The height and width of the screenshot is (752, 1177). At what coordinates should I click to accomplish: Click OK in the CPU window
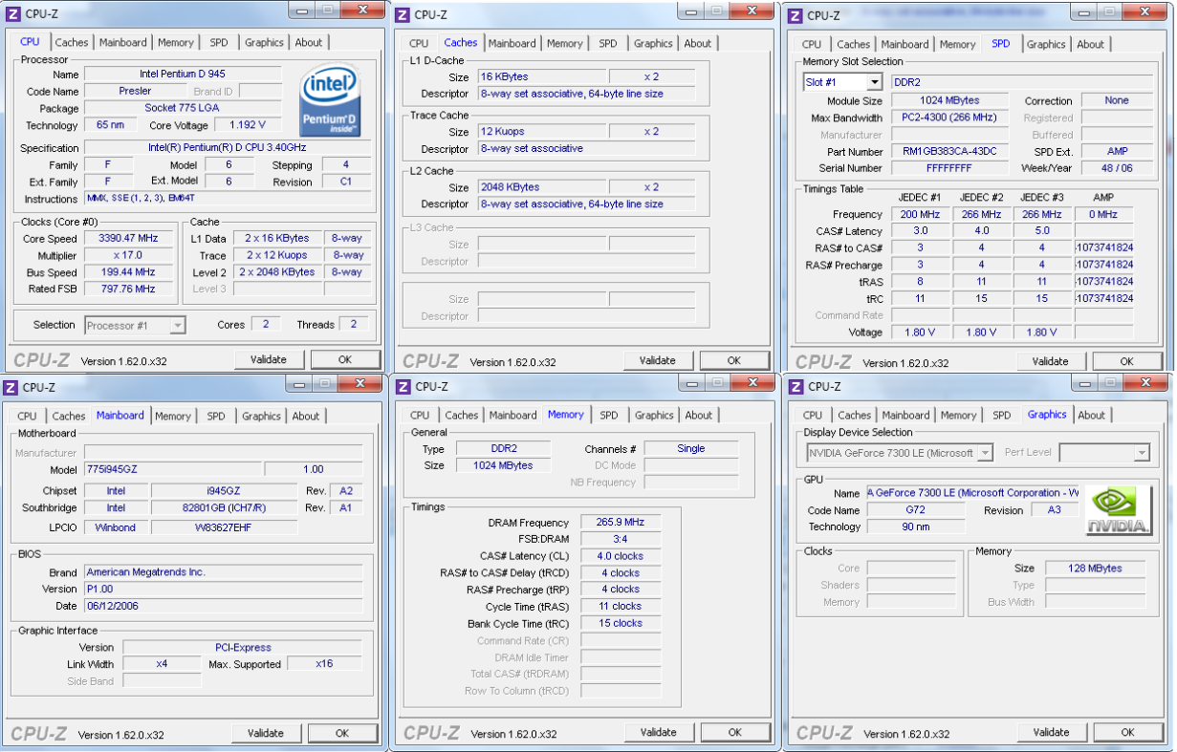point(345,359)
